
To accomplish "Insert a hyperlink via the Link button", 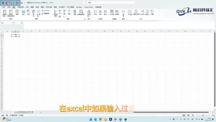I will [x=123, y=13].
